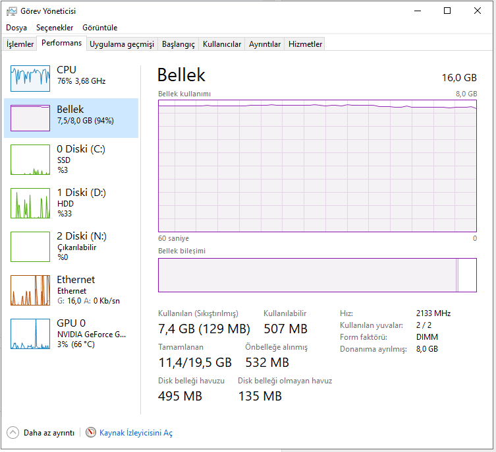The height and width of the screenshot is (452, 496).
Task: Select 2 Diski (N:) removable drive thumbnail
Action: coord(30,247)
